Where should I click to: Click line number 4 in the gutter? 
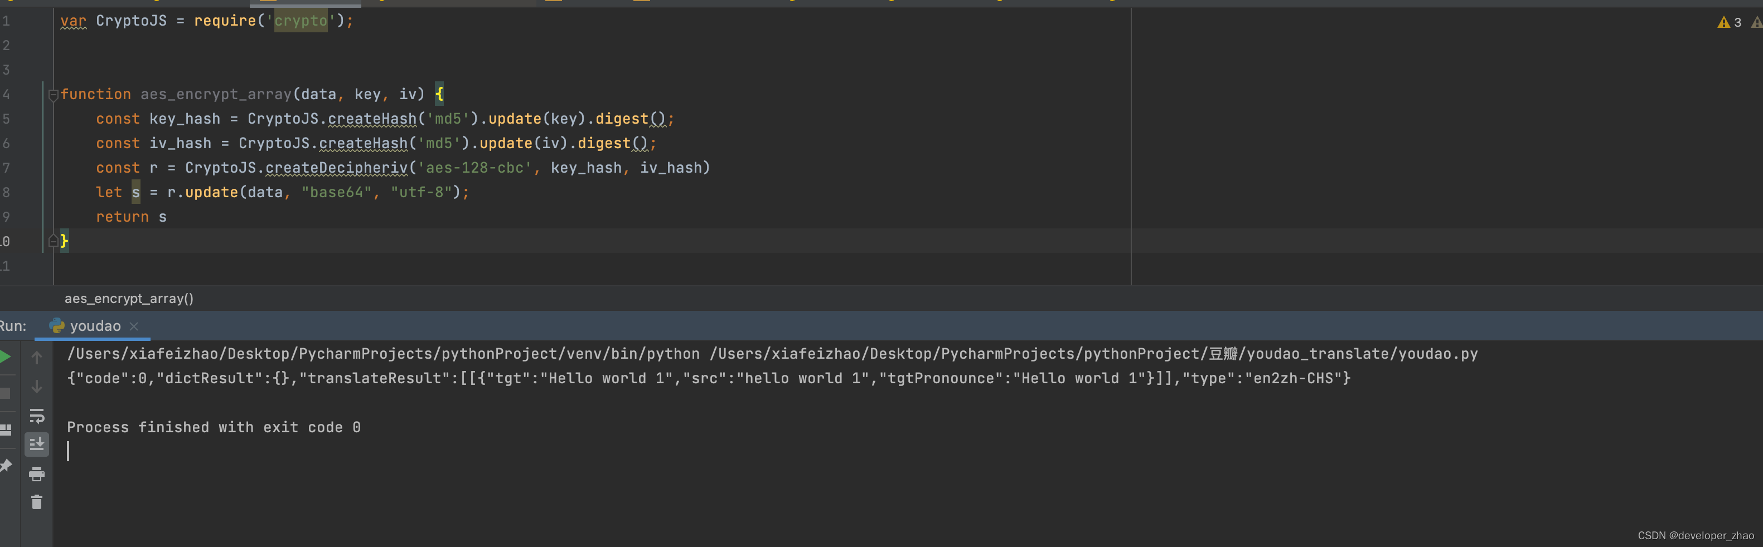tap(6, 94)
